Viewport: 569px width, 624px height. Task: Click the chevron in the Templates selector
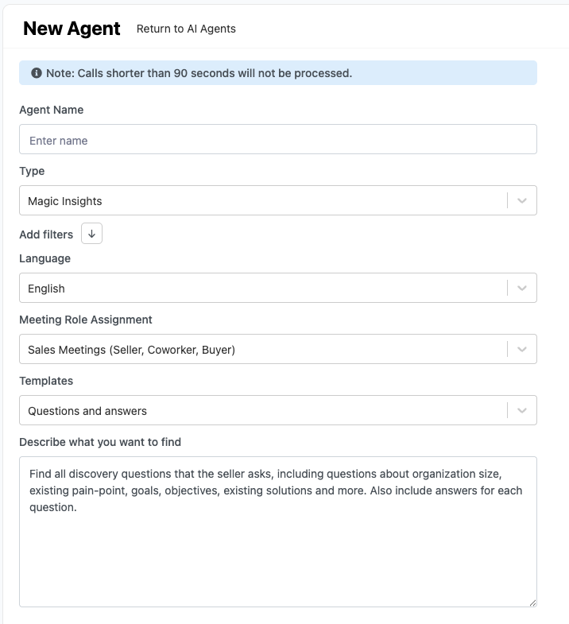[522, 411]
